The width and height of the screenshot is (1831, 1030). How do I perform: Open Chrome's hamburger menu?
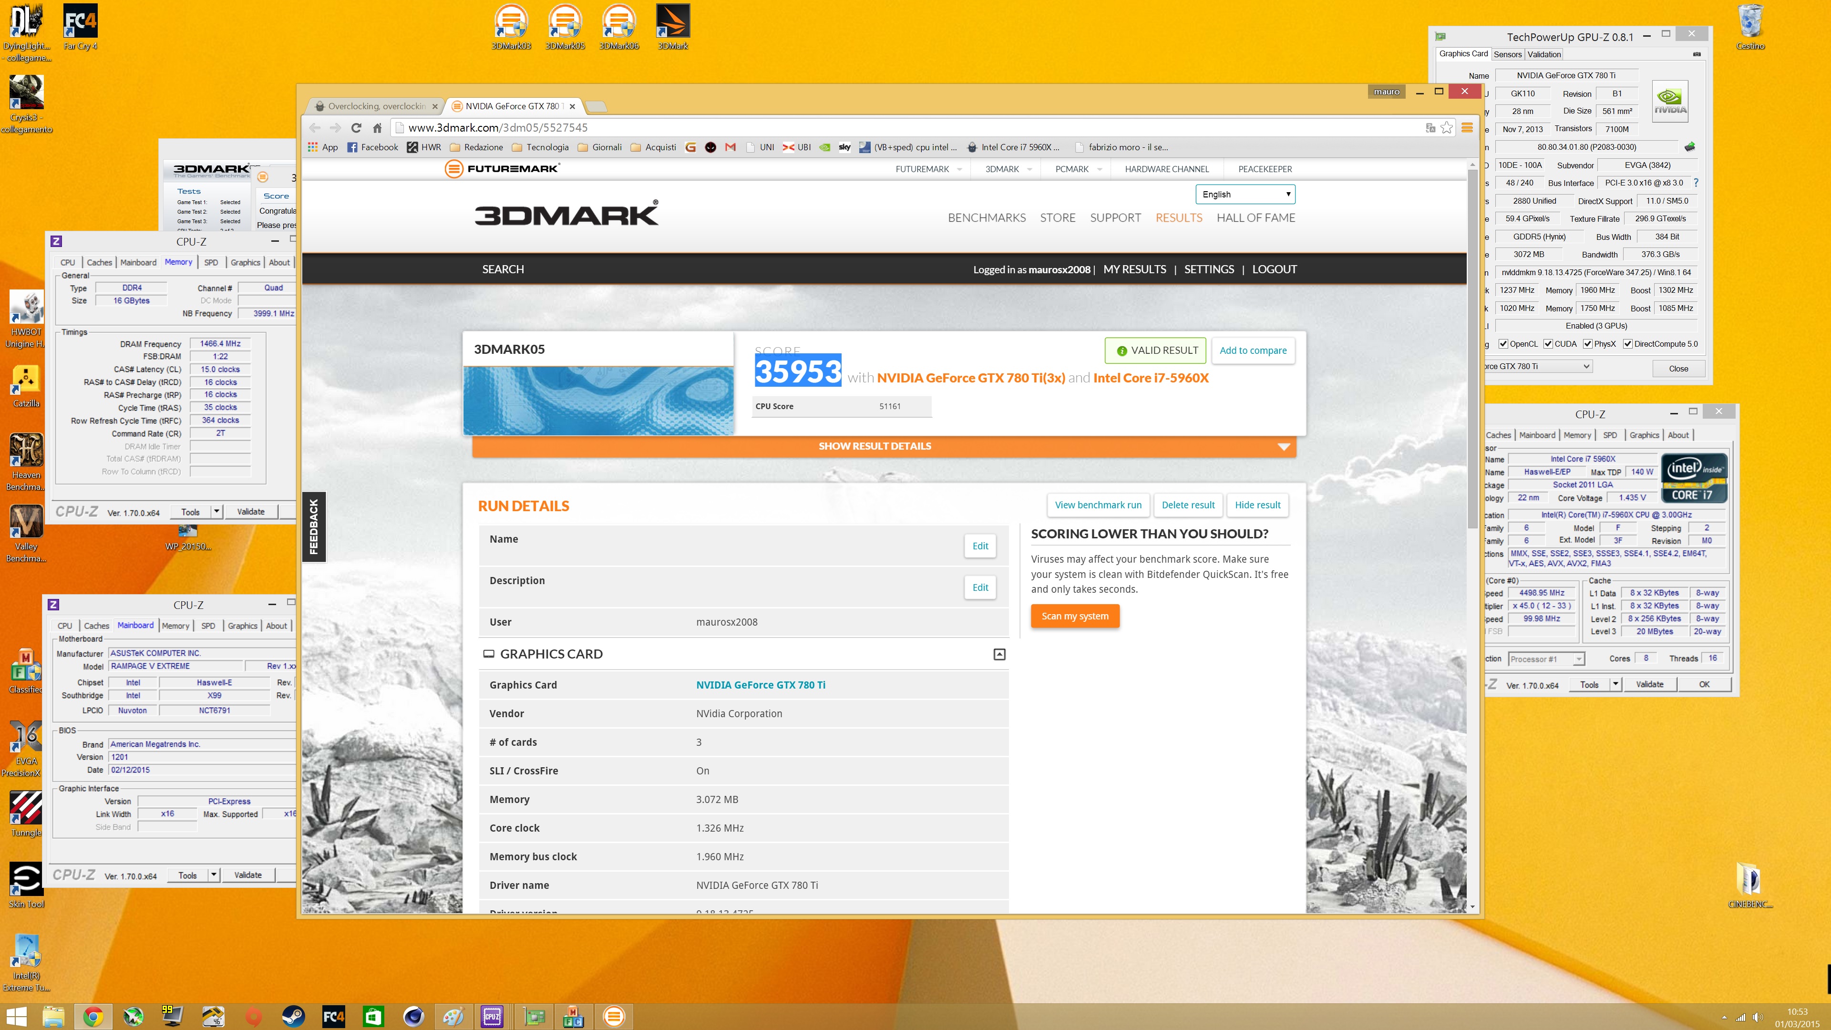pyautogui.click(x=1466, y=128)
